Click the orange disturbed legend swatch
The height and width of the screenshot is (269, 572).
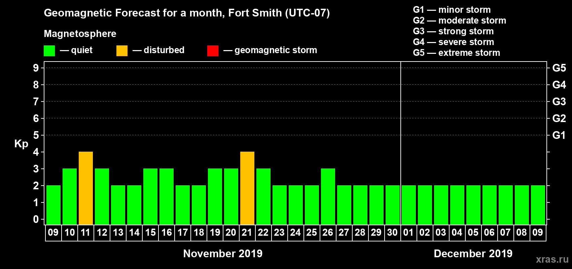122,51
